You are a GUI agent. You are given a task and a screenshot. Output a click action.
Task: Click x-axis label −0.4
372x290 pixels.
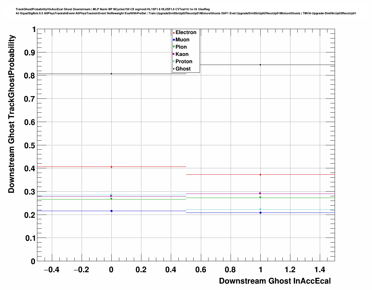[51, 270]
